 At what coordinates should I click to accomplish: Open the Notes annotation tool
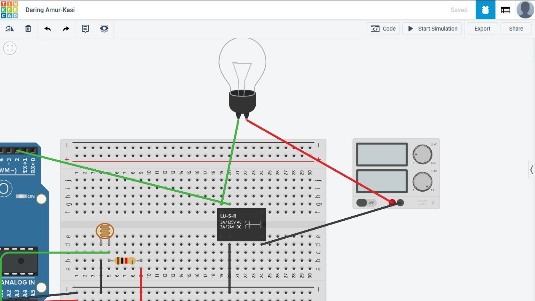click(x=85, y=28)
